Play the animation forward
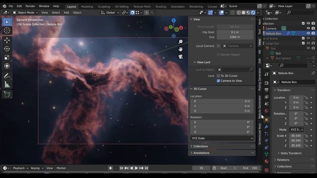The height and width of the screenshot is (178, 317). point(136,168)
